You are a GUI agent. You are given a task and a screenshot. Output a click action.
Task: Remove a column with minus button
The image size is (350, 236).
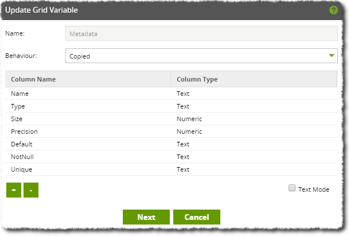31,190
